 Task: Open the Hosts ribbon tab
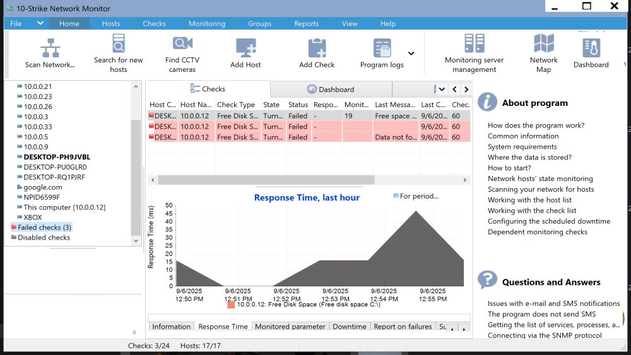click(110, 23)
